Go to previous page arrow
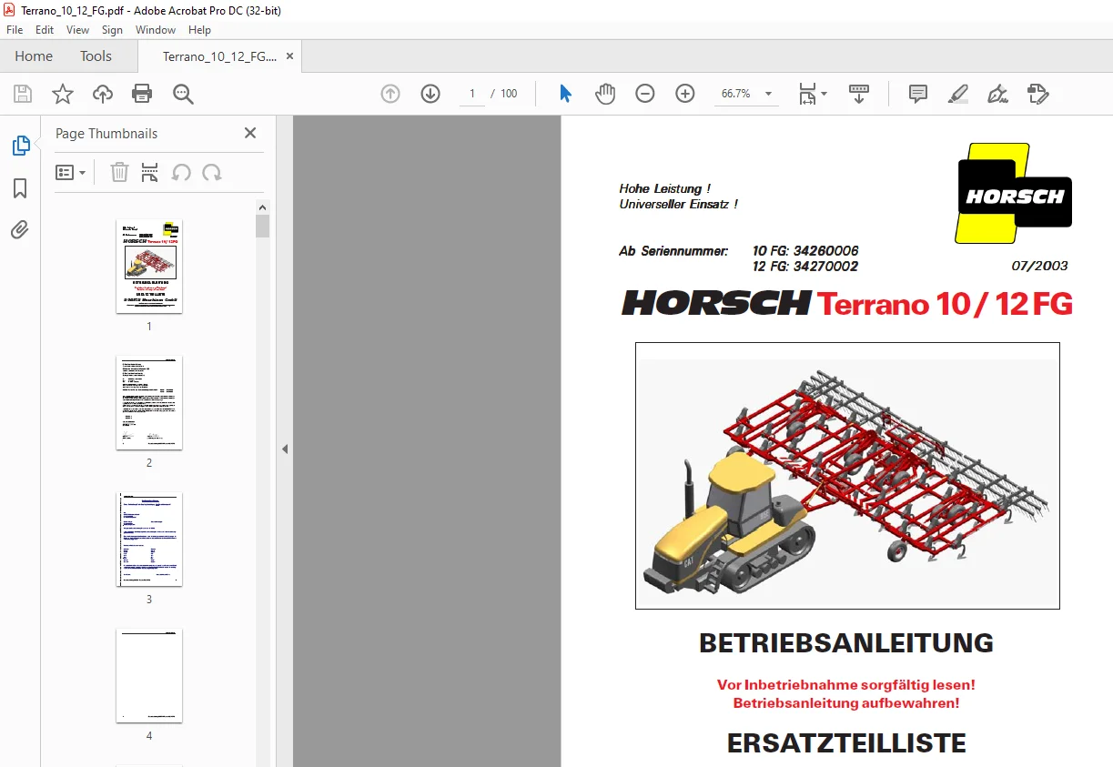 390,94
